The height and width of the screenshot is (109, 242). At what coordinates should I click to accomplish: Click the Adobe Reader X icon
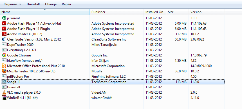click(x=4, y=34)
